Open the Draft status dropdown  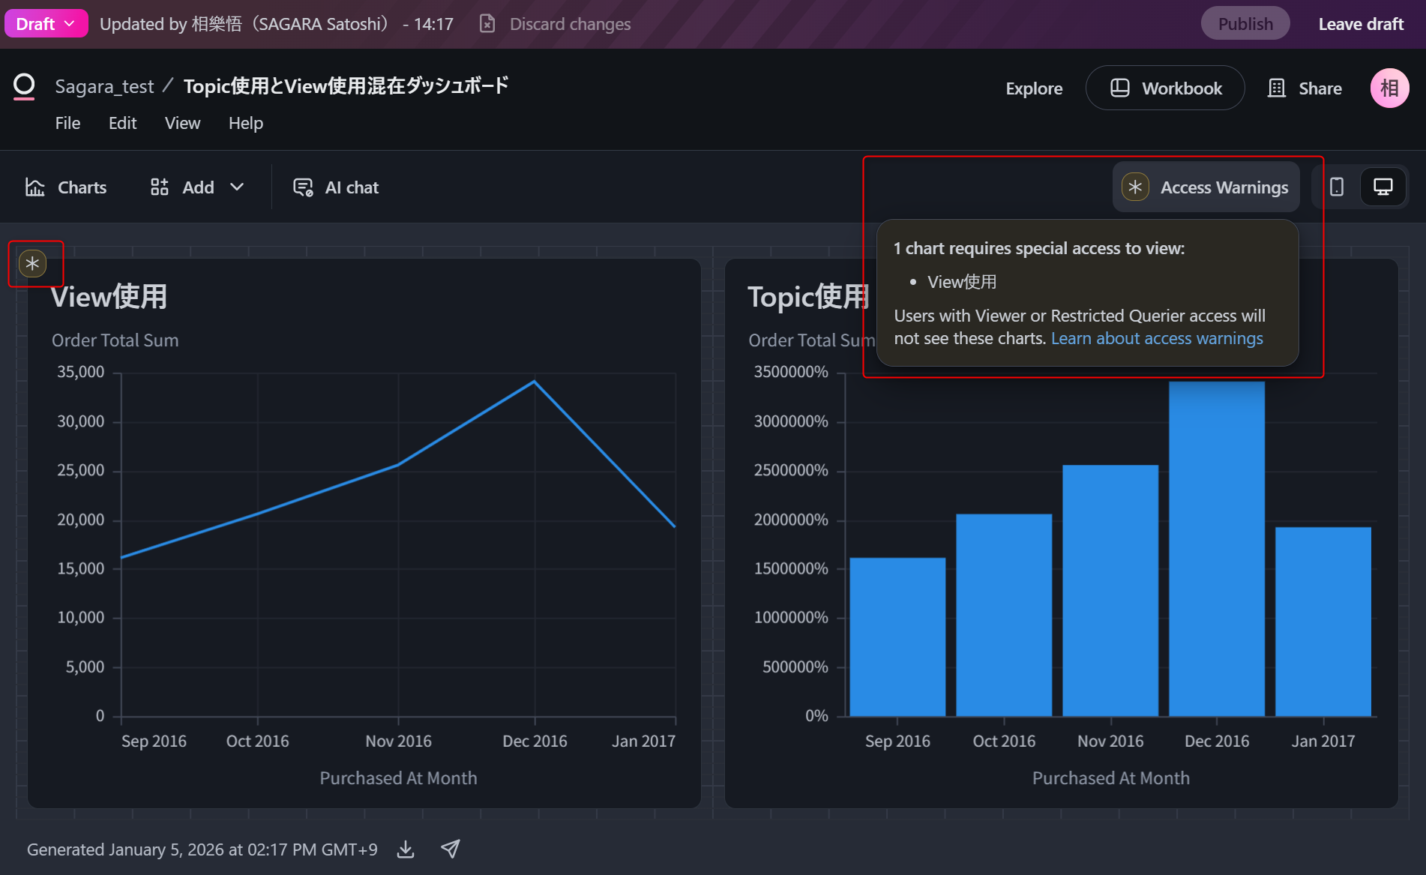point(46,24)
